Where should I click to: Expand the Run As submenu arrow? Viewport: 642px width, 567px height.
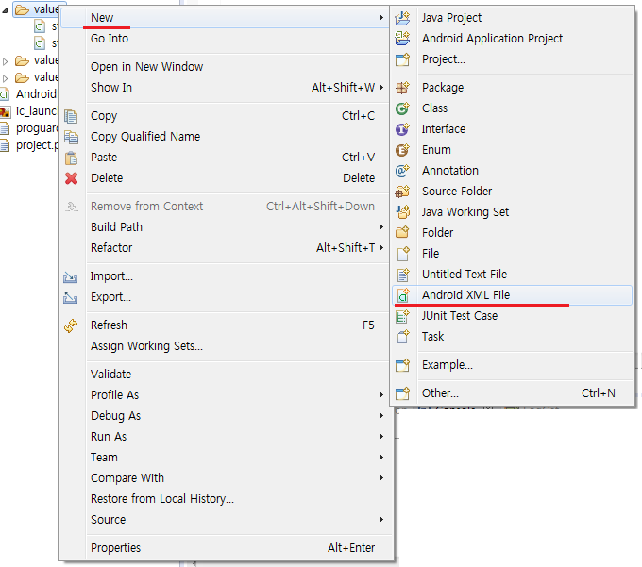[x=381, y=437]
